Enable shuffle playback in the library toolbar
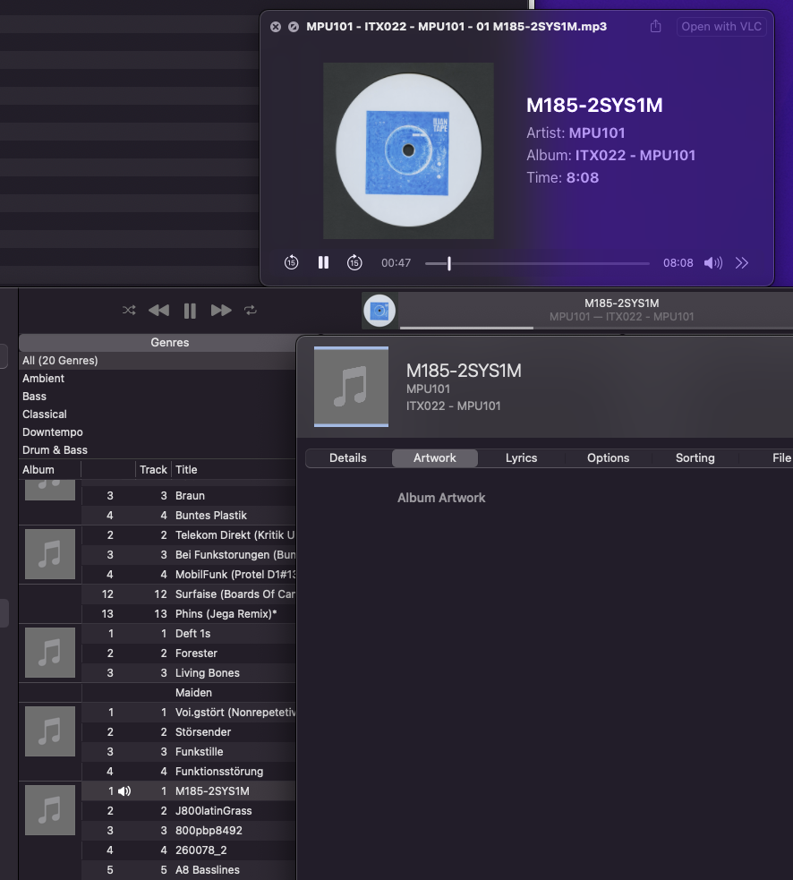Image resolution: width=793 pixels, height=880 pixels. tap(128, 310)
